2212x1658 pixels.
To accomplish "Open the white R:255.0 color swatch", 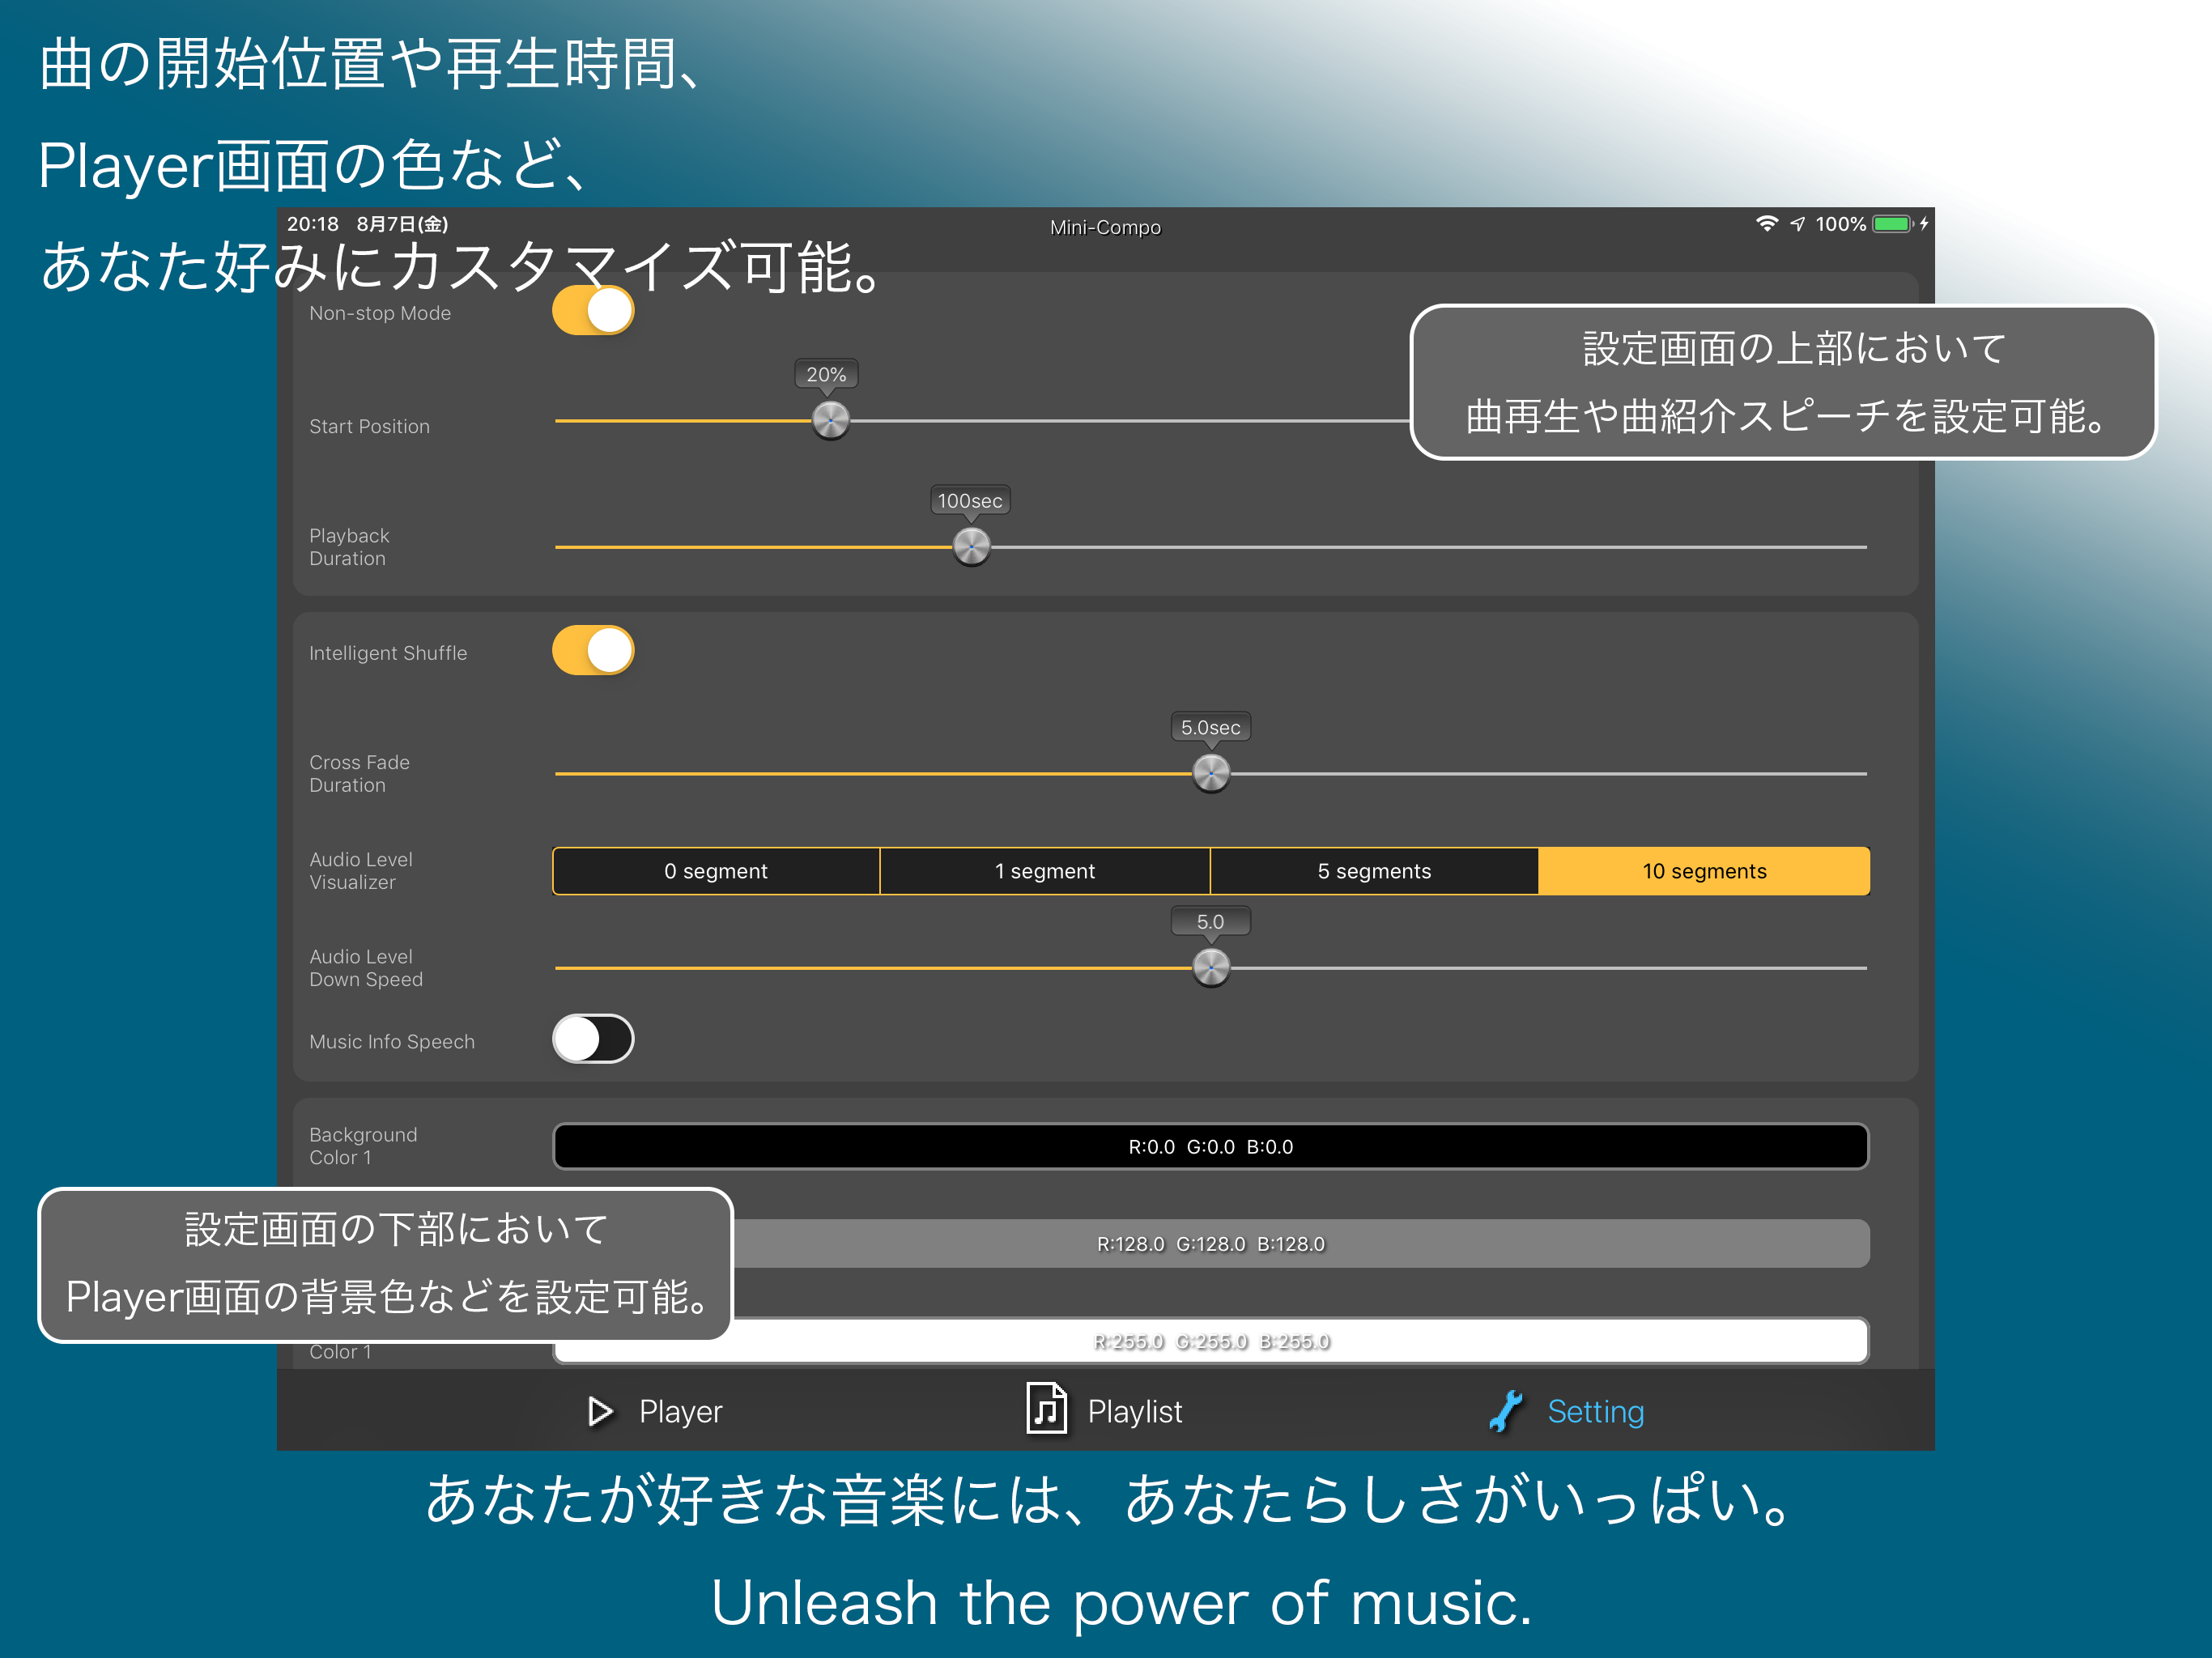I will point(1211,1341).
